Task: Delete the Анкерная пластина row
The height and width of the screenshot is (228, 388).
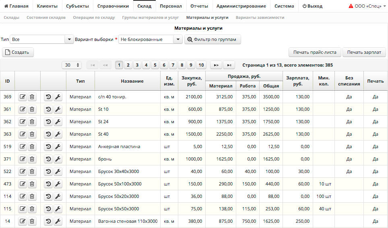Action: pos(32,147)
